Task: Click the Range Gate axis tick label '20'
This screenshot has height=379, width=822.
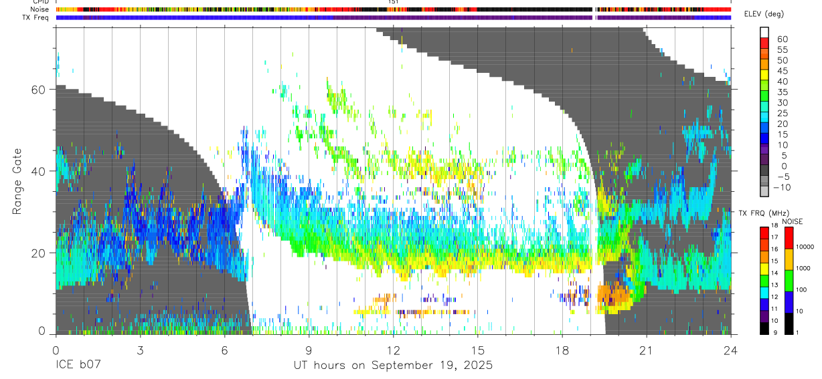Action: click(38, 253)
